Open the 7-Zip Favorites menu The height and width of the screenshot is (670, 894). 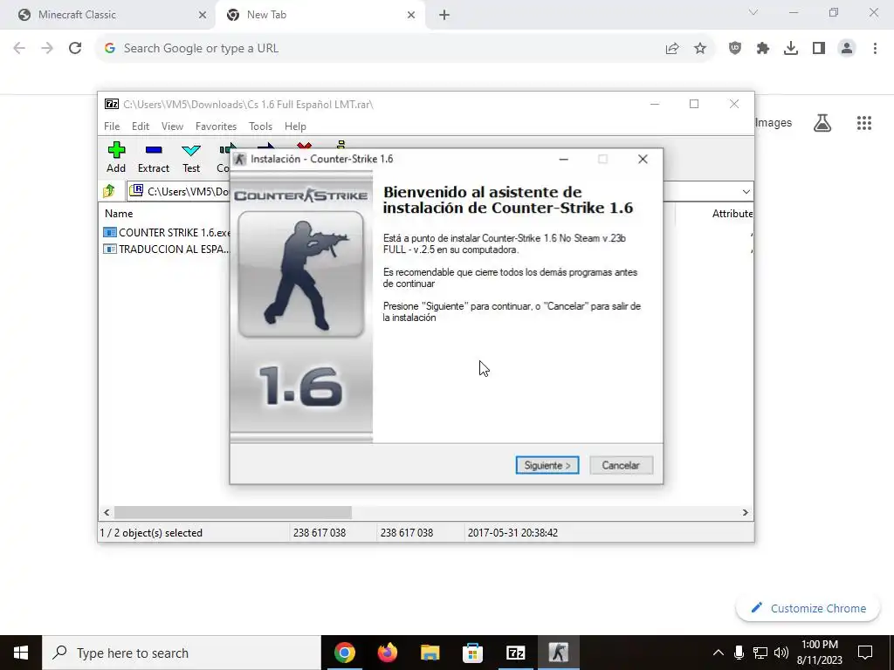[216, 126]
